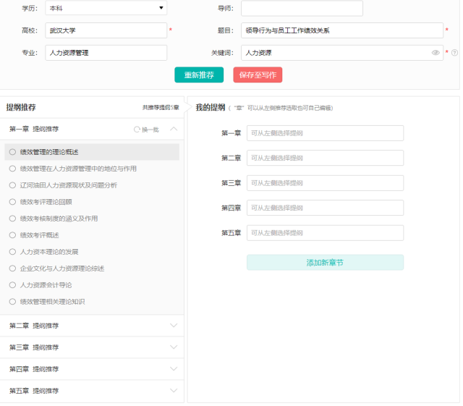Expand 第三章 提纲推荐 section

pyautogui.click(x=174, y=347)
